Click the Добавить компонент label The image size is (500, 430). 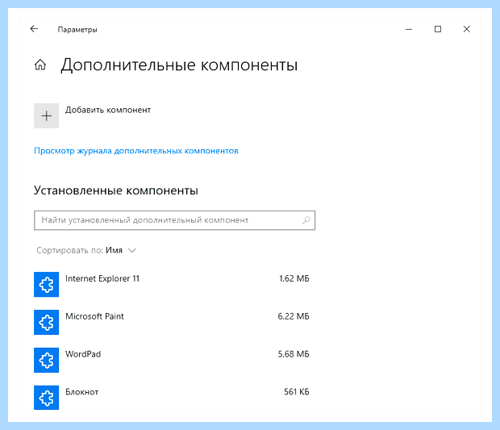pyautogui.click(x=108, y=110)
